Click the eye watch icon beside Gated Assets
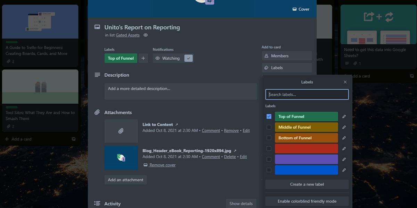The image size is (417, 208). [146, 35]
